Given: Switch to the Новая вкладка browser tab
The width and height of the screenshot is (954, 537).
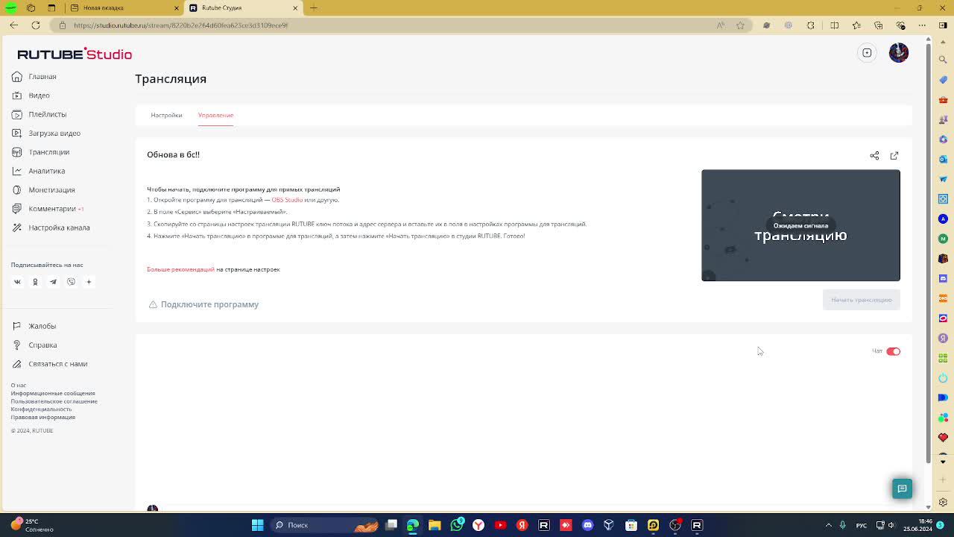Looking at the screenshot, I should [x=124, y=8].
